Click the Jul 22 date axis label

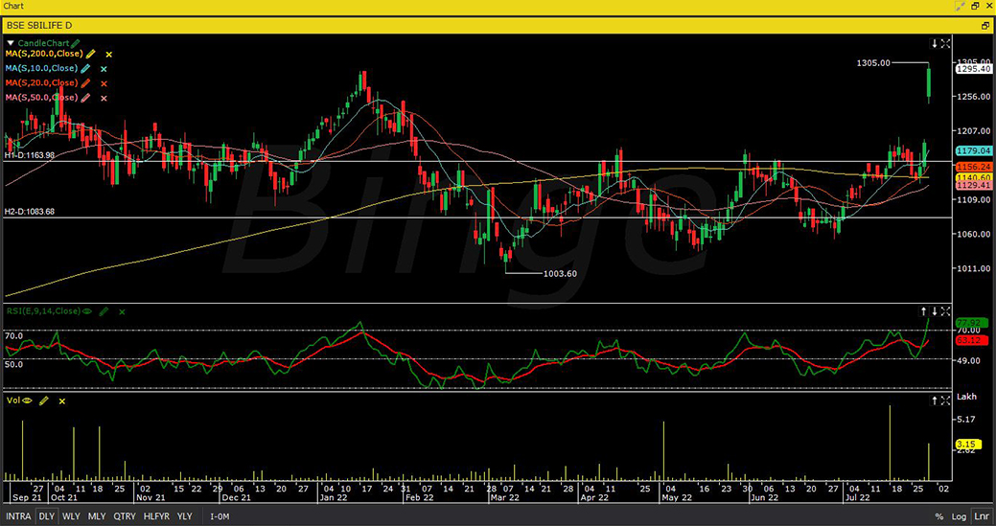(860, 499)
